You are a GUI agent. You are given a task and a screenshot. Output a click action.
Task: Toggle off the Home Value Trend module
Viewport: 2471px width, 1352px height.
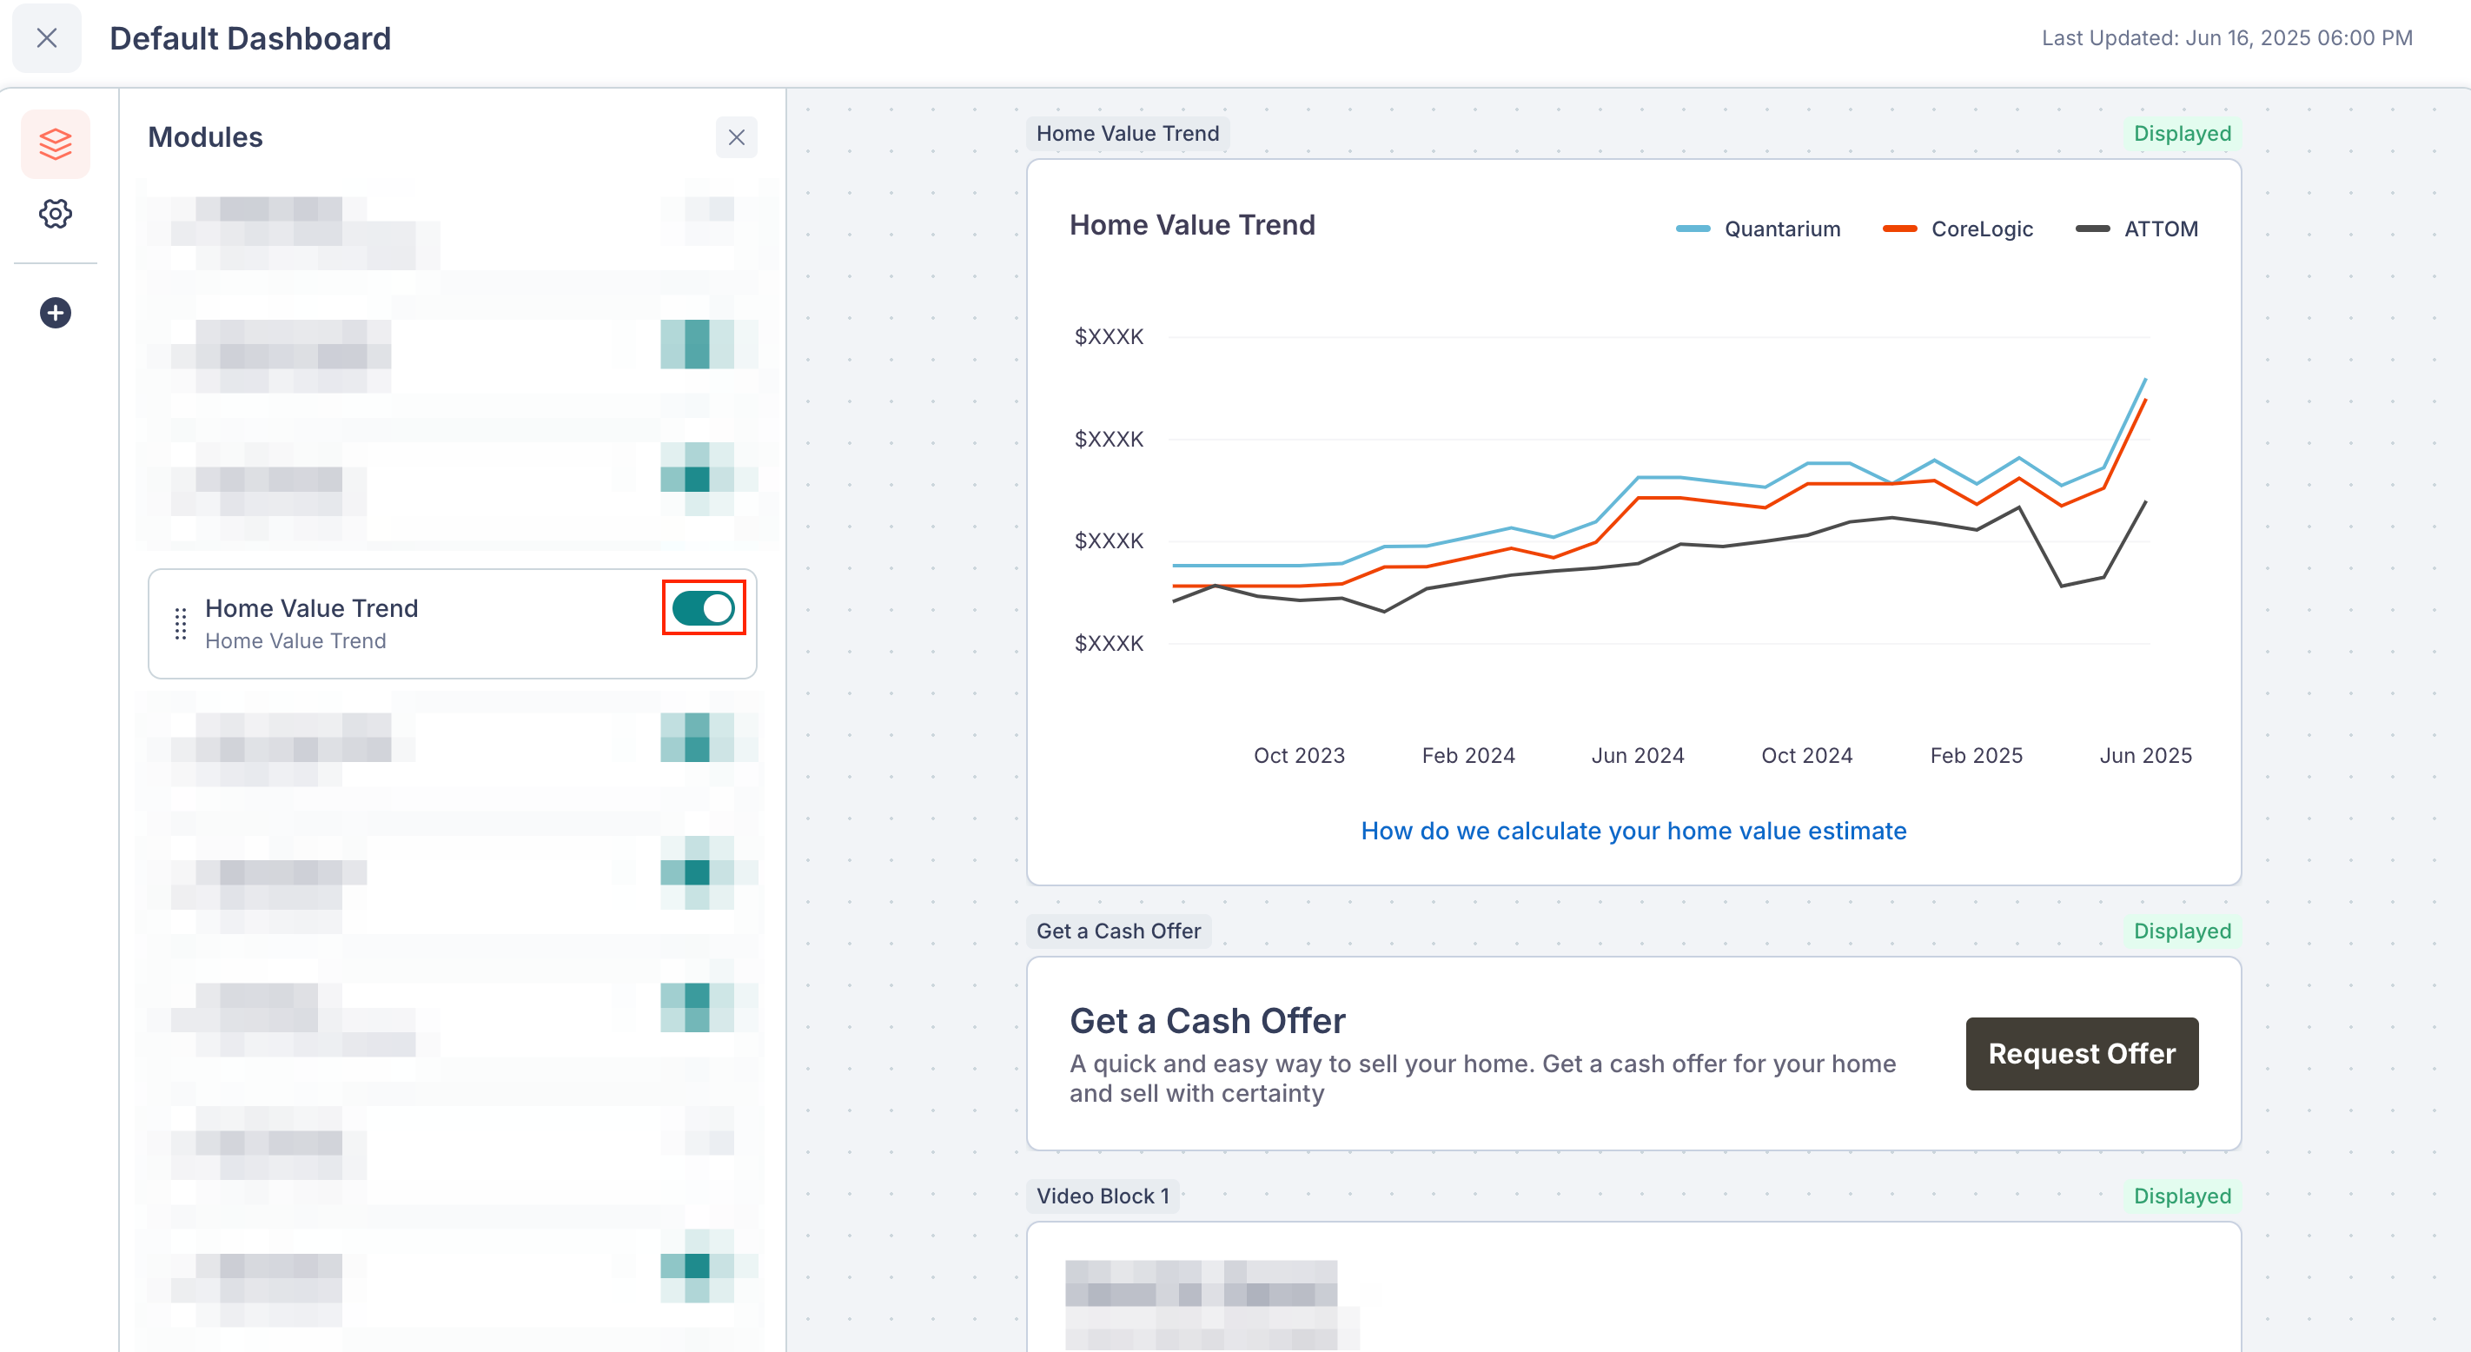(703, 608)
